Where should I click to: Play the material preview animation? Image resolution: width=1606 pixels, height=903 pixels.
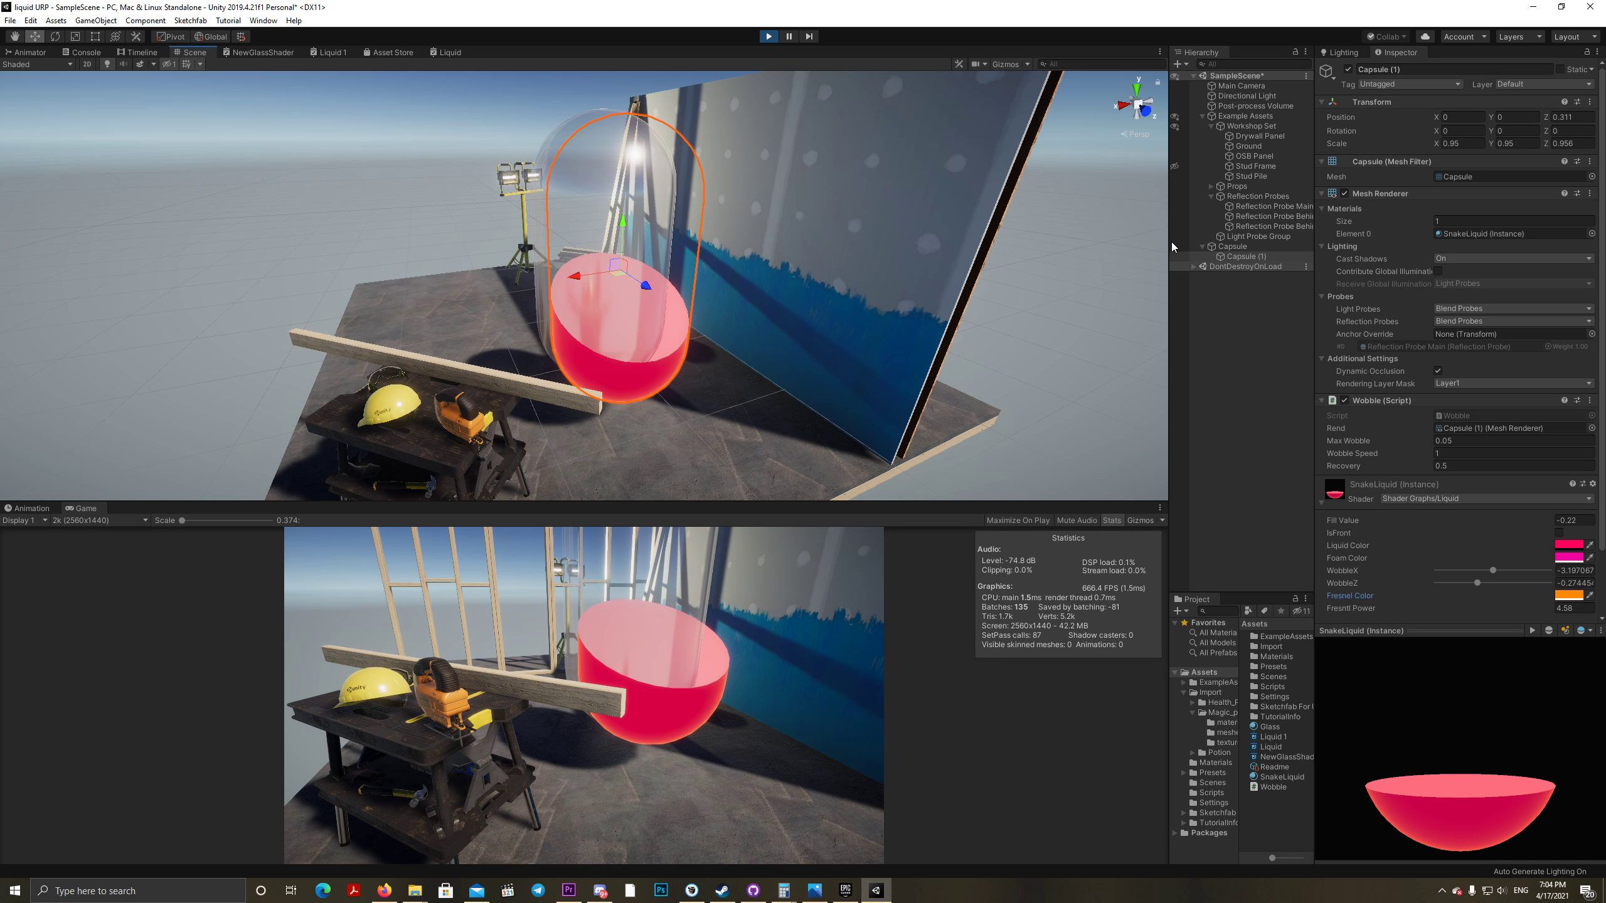(x=1532, y=630)
